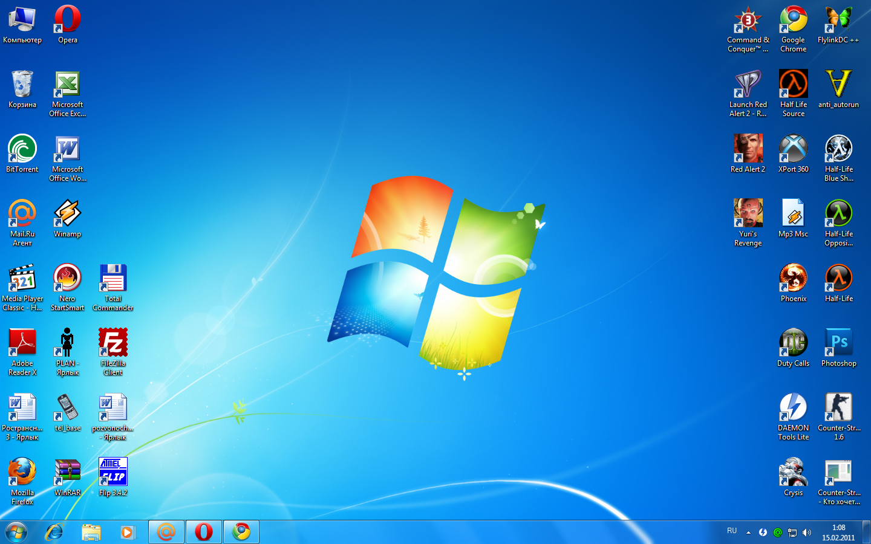Open the Windows Start menu

tap(16, 532)
